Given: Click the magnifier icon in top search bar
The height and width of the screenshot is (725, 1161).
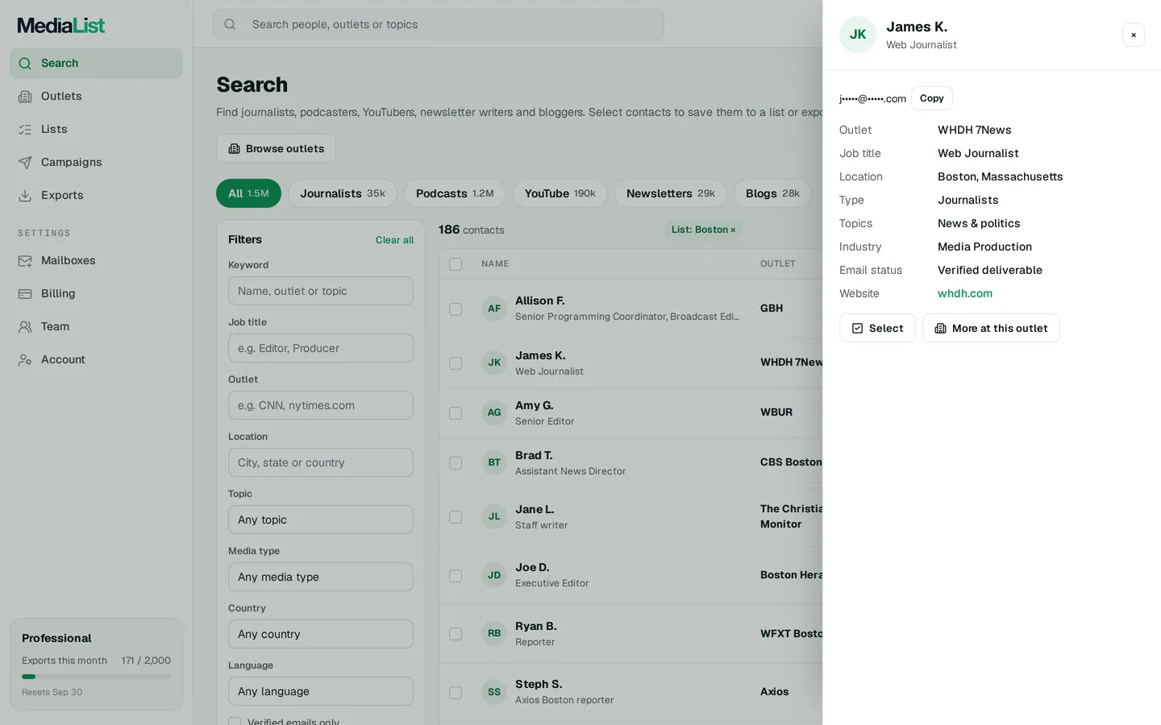Looking at the screenshot, I should [230, 24].
